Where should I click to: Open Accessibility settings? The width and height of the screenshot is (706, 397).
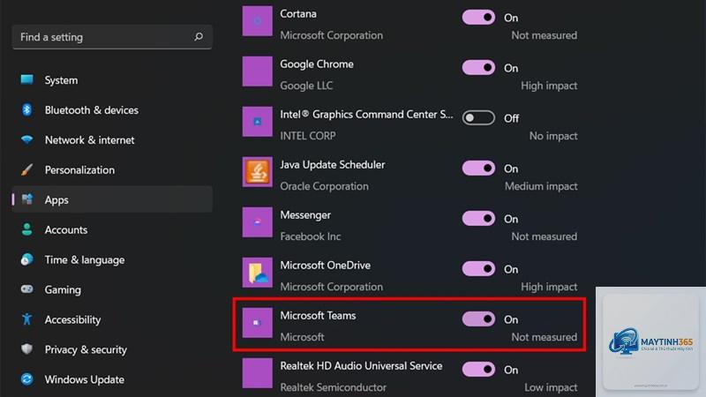pyautogui.click(x=112, y=319)
